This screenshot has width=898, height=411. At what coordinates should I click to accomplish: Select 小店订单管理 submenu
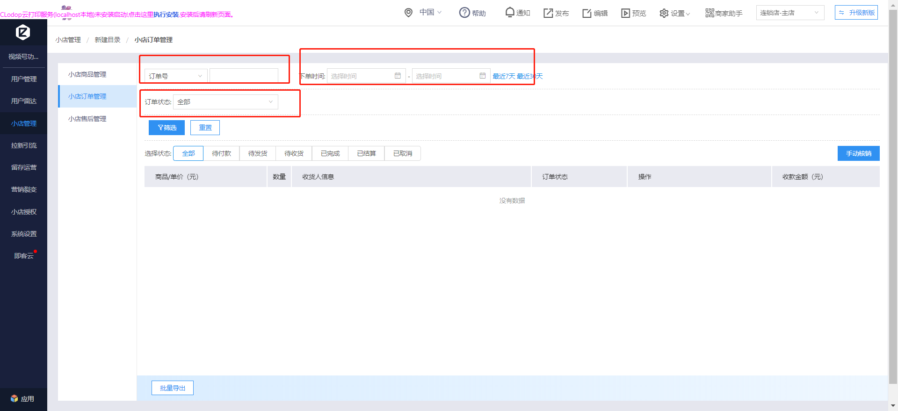tap(97, 96)
